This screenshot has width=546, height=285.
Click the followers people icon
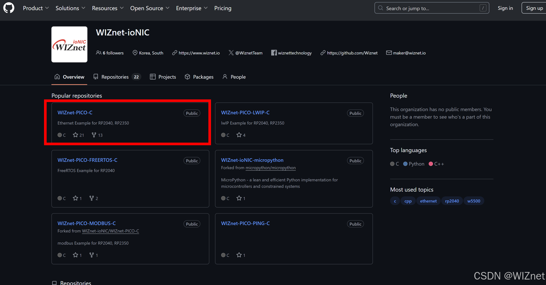click(x=98, y=53)
